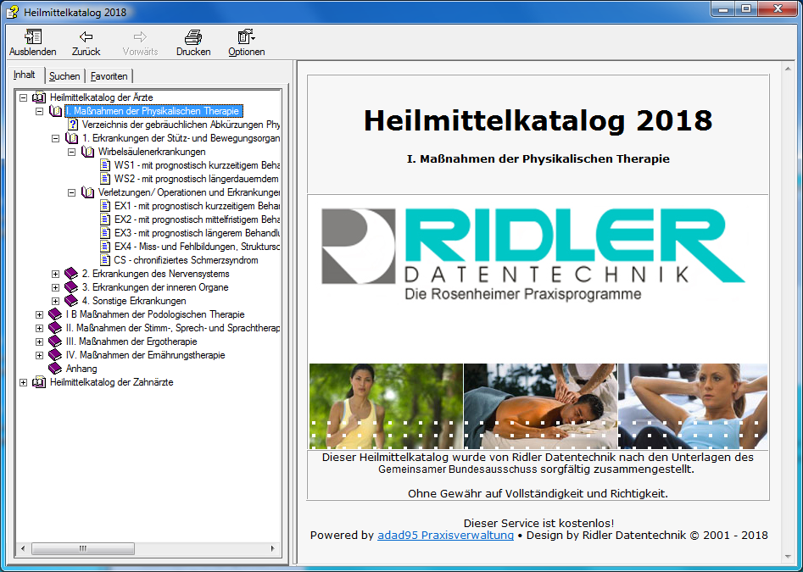Click the closed book icon of 3. Erkrankungen der inneren Organe
Screen dimensions: 803x572
71,287
